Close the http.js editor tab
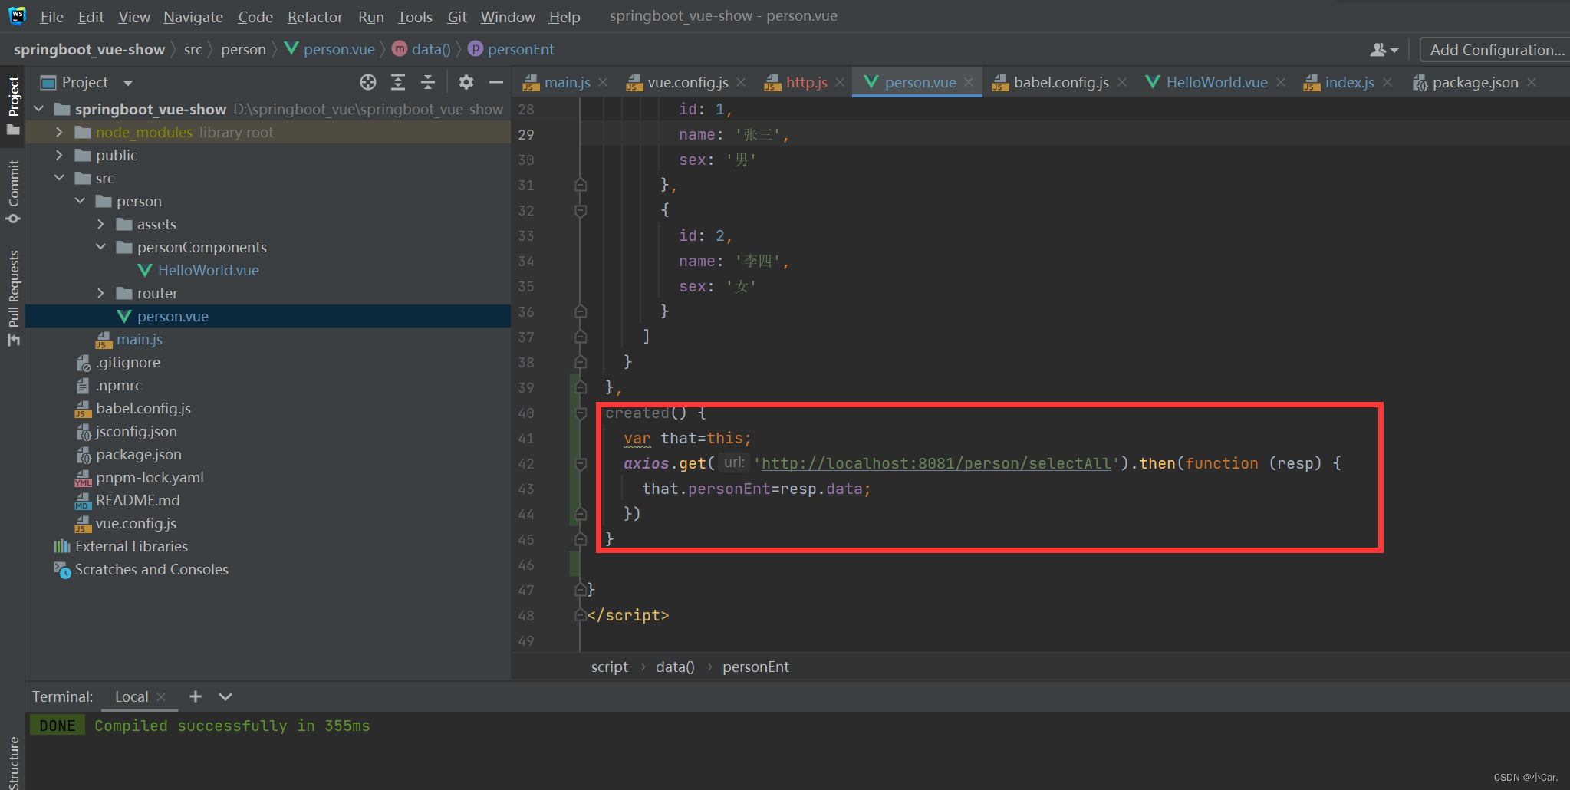Image resolution: width=1570 pixels, height=790 pixels. coord(840,82)
